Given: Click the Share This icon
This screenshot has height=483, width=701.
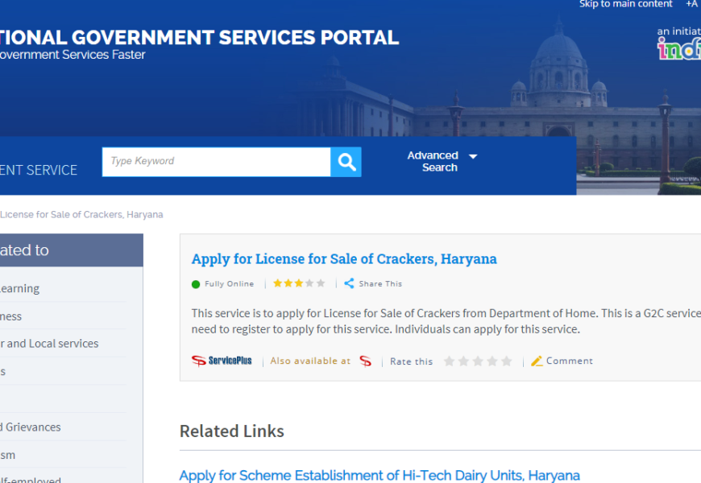Looking at the screenshot, I should click(x=349, y=283).
